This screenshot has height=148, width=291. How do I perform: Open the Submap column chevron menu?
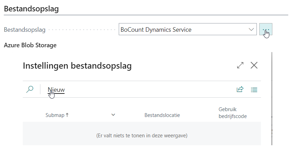113,115
